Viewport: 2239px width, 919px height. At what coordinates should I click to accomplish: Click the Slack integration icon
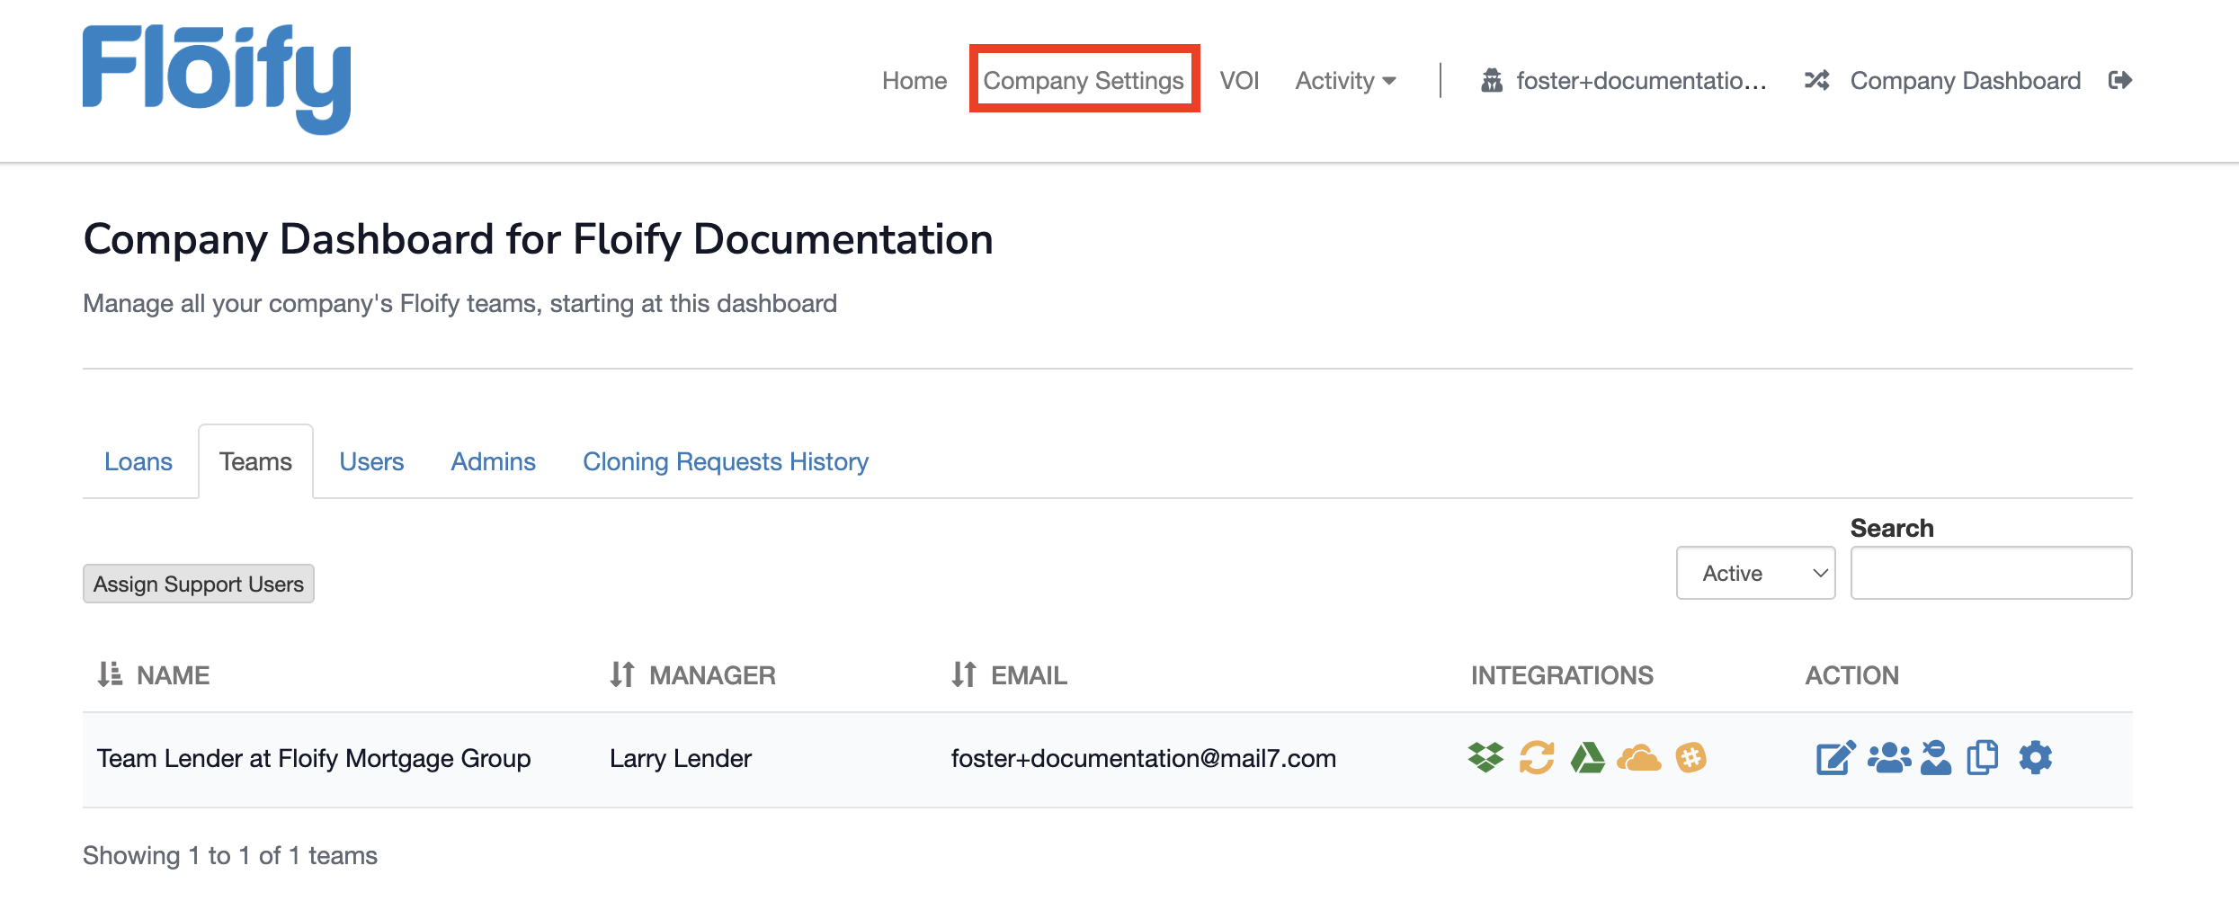(x=1691, y=758)
